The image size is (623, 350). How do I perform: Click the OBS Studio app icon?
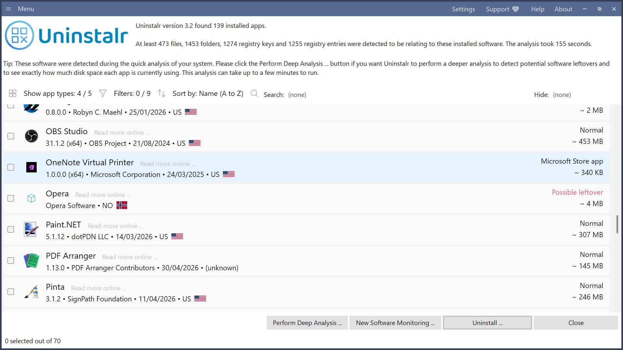(x=31, y=136)
